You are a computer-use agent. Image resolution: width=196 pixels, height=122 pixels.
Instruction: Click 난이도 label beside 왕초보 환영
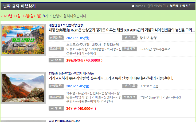[130, 38]
